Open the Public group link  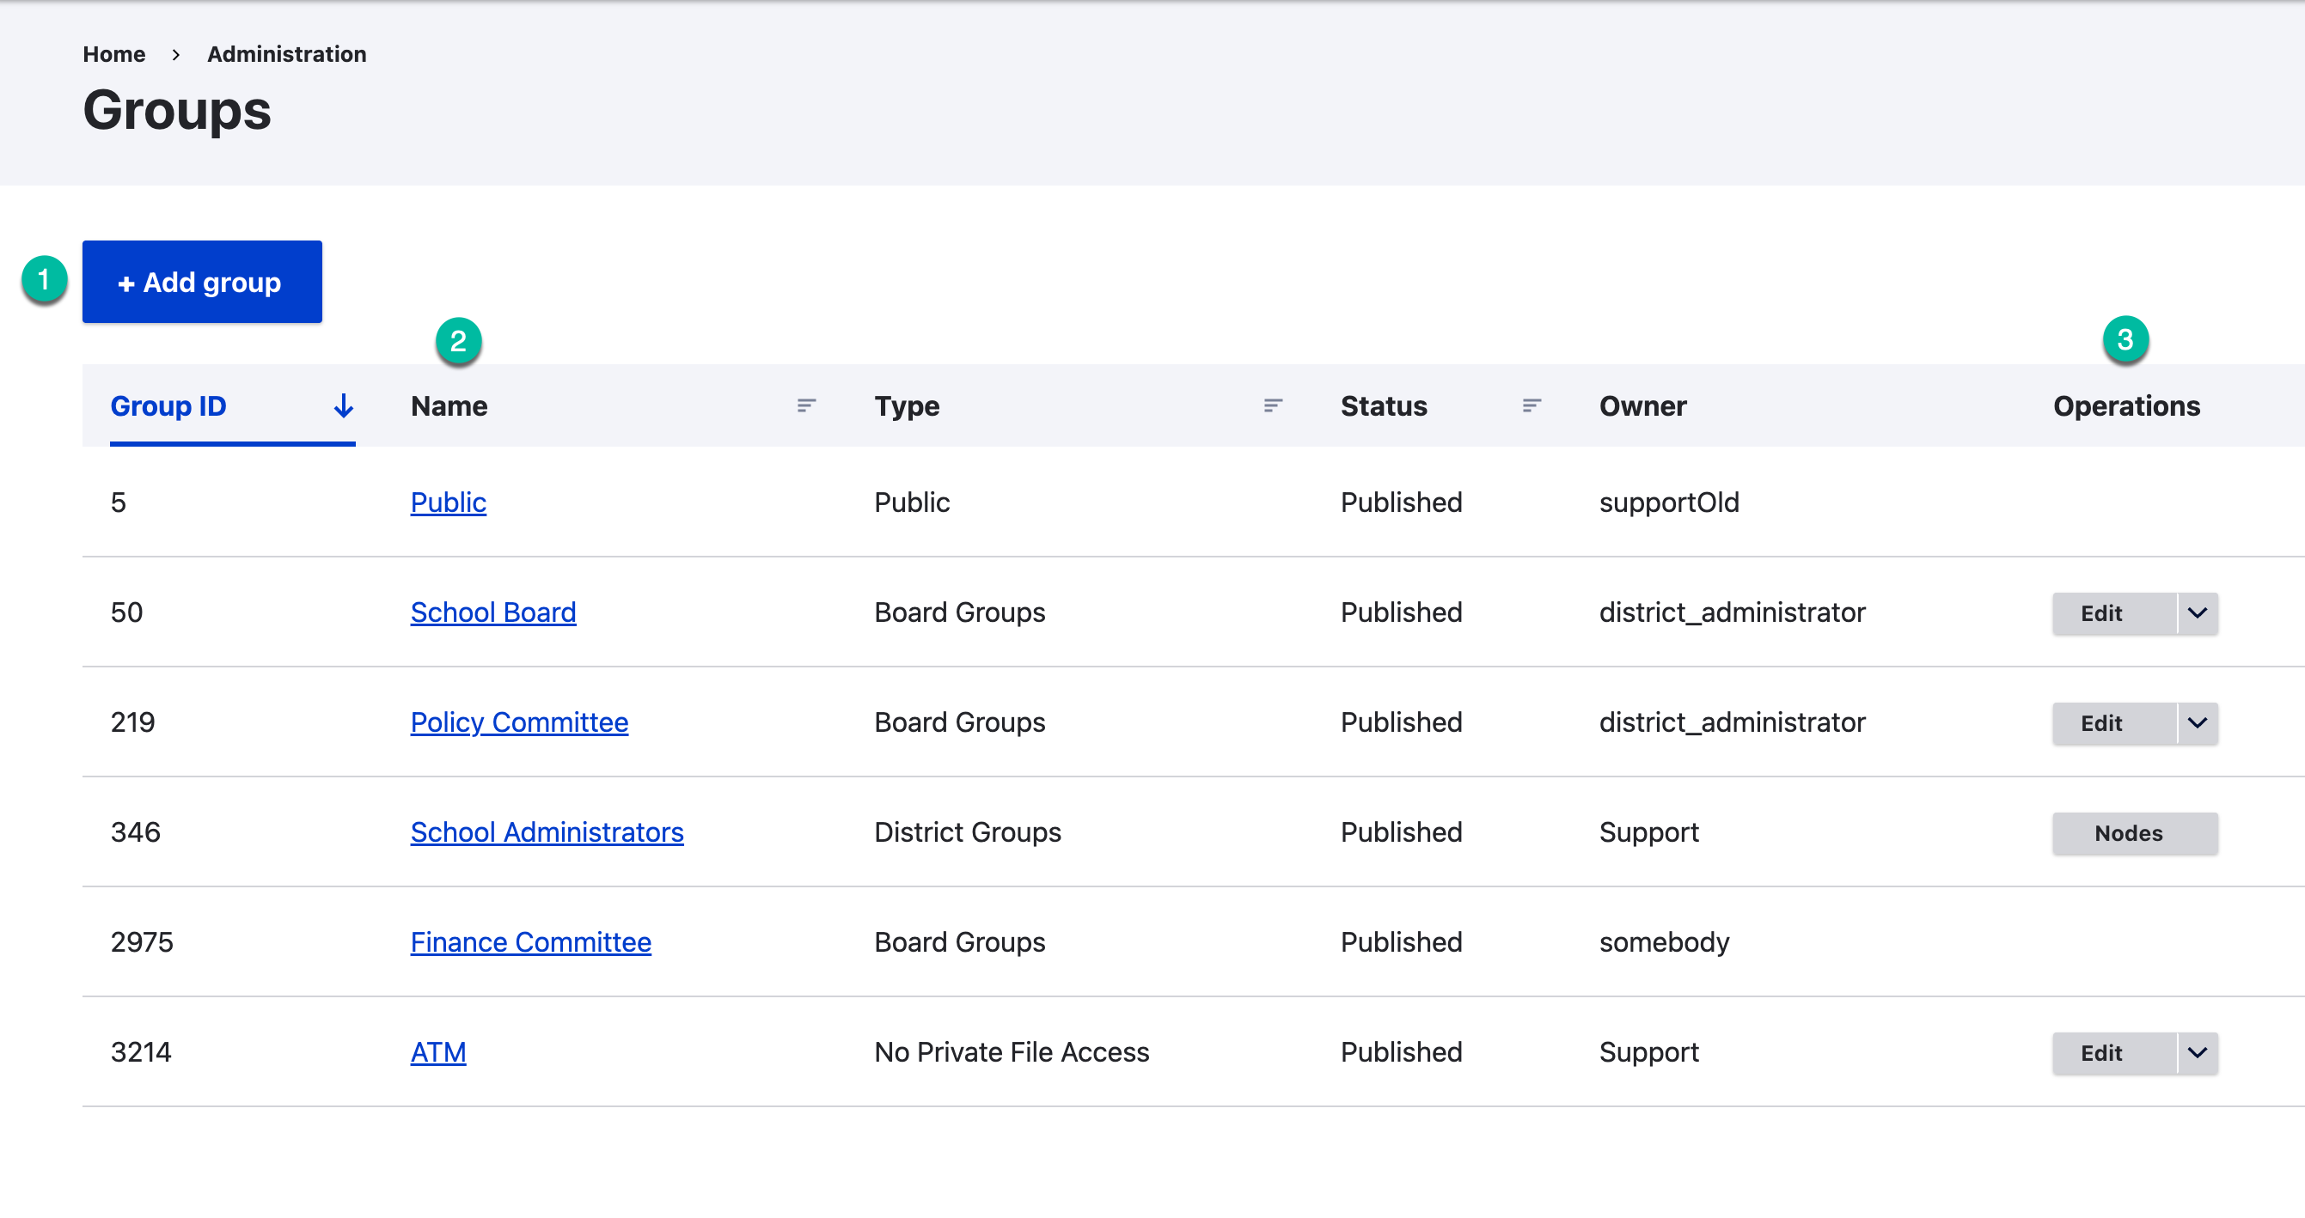click(x=449, y=502)
